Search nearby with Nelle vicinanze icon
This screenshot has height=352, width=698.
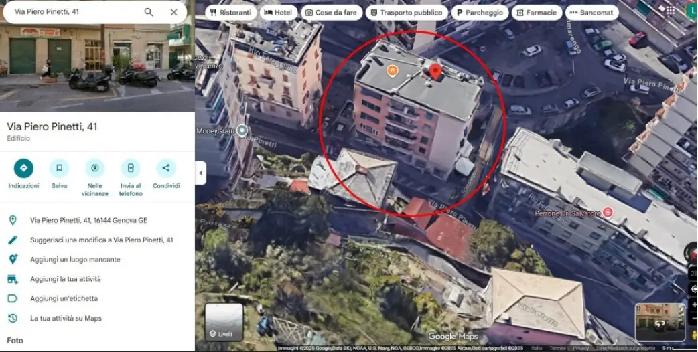click(x=95, y=169)
